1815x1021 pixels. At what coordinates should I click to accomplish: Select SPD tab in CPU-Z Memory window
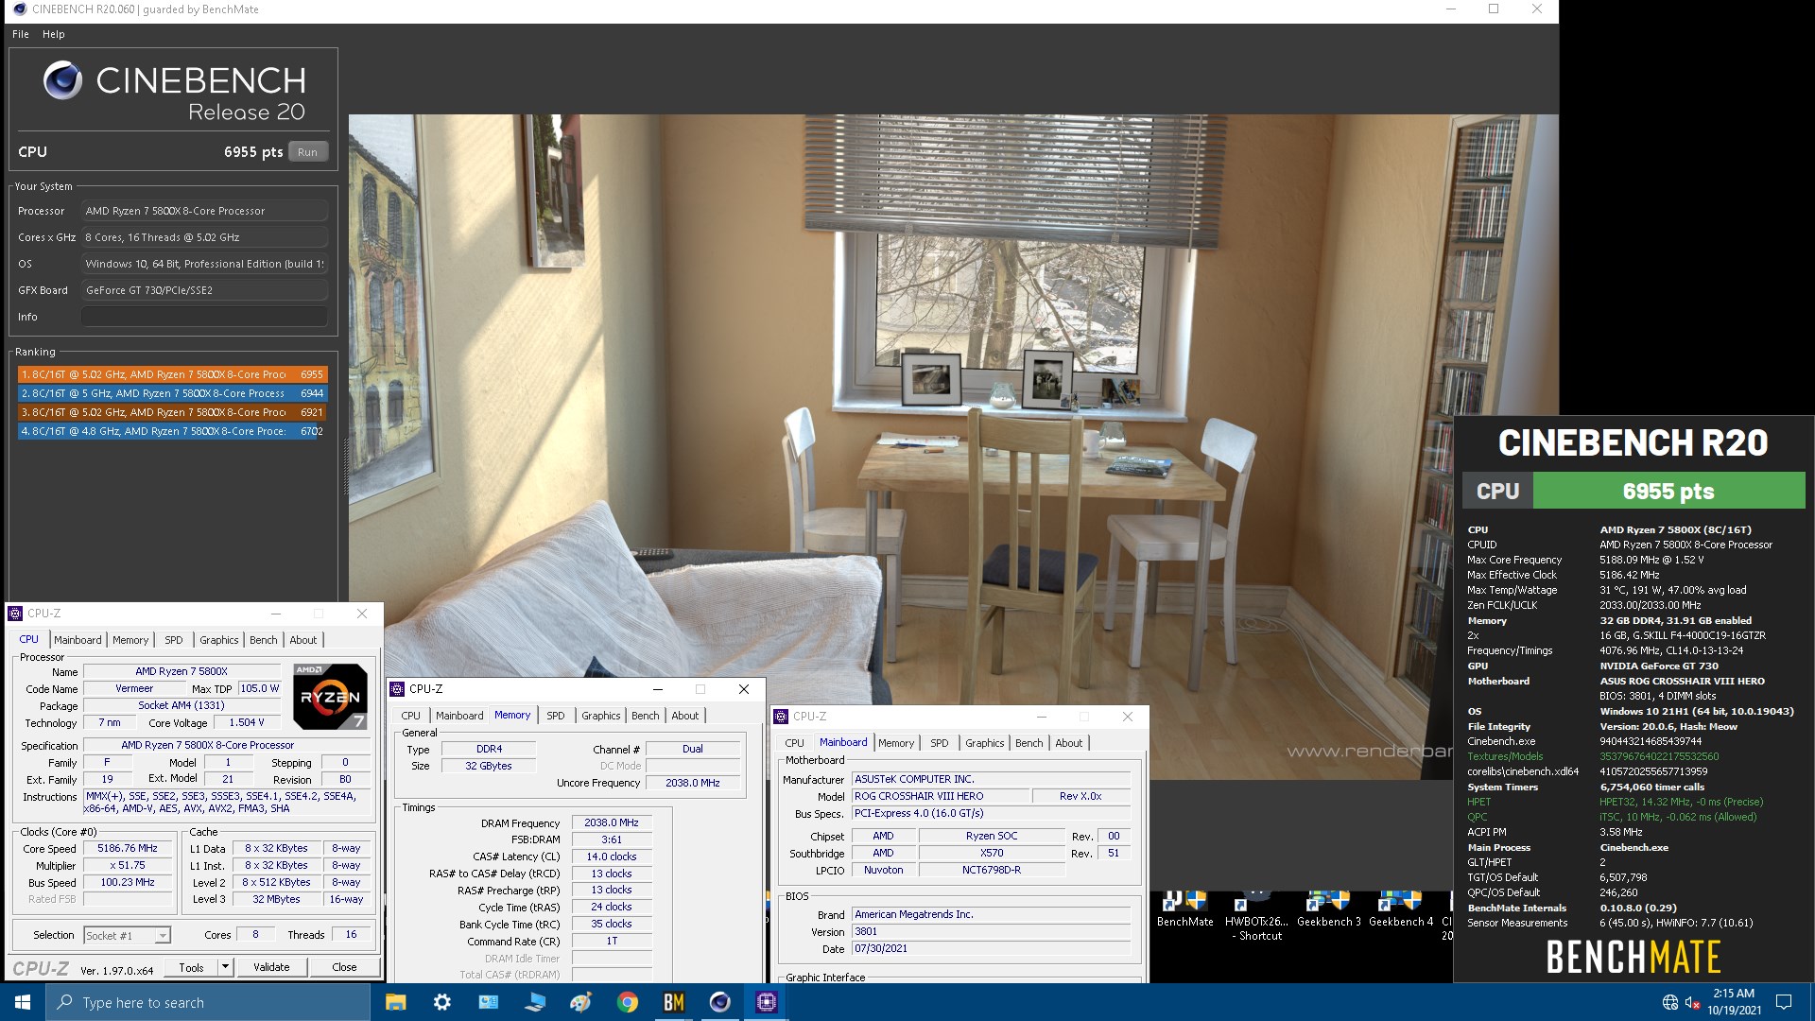[x=556, y=716]
